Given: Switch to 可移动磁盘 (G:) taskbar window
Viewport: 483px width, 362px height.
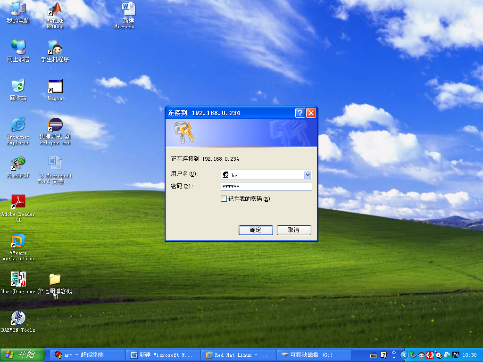Looking at the screenshot, I should 313,355.
